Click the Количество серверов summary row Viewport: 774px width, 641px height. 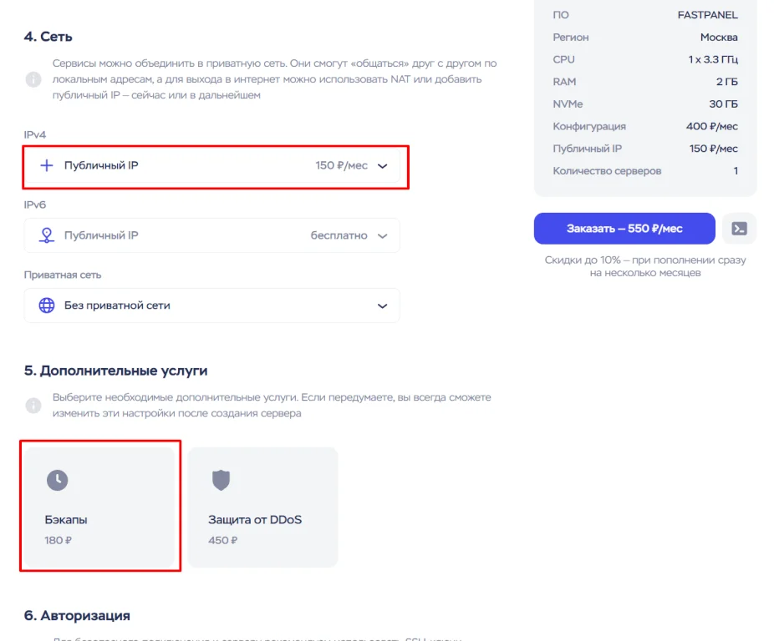pos(644,171)
